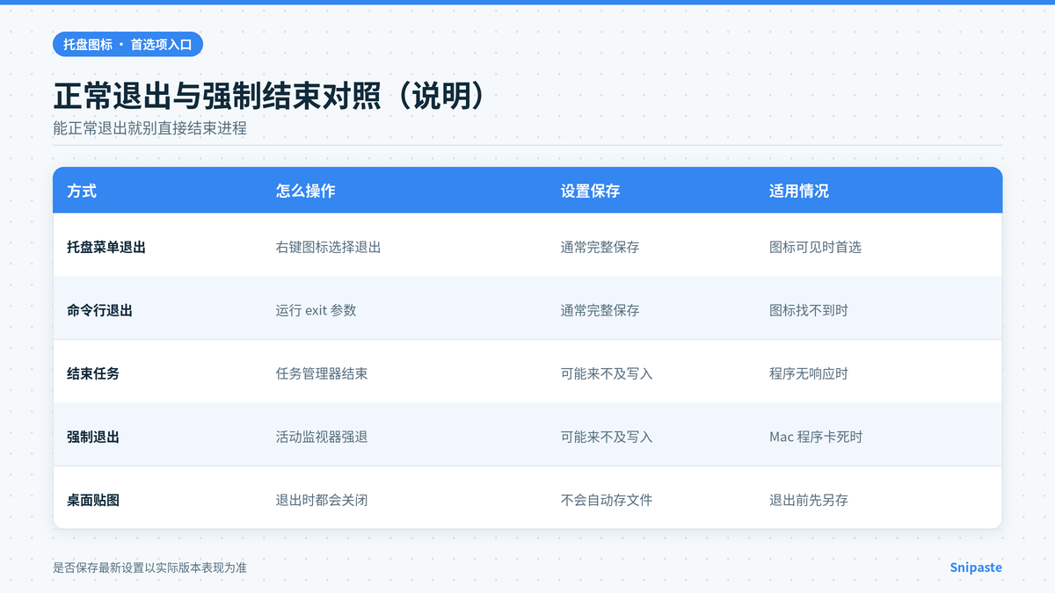Click the cell 图标可见时首选
The width and height of the screenshot is (1055, 593).
click(815, 247)
